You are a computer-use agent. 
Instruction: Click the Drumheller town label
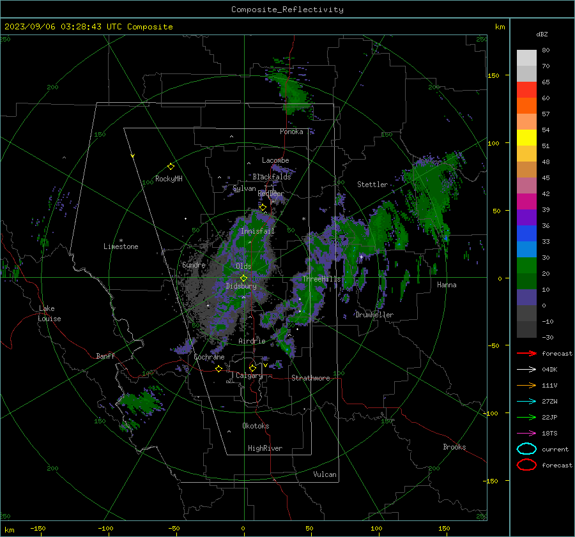point(374,315)
